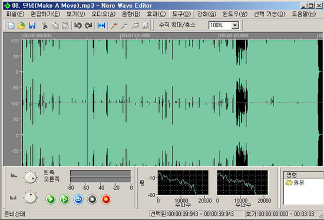The width and height of the screenshot is (324, 220).
Task: Zoom in with the magnifier plus icon
Action: point(114,25)
